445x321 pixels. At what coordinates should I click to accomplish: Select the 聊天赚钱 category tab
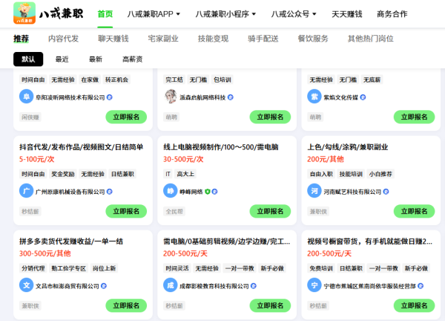coord(113,39)
